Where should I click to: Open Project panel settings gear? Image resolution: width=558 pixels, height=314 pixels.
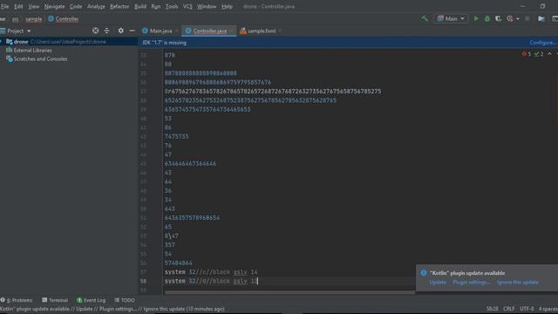coord(121,31)
